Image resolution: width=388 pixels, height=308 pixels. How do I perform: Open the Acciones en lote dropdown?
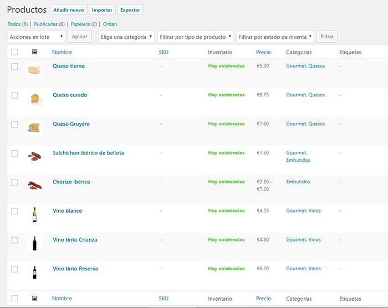coord(36,37)
